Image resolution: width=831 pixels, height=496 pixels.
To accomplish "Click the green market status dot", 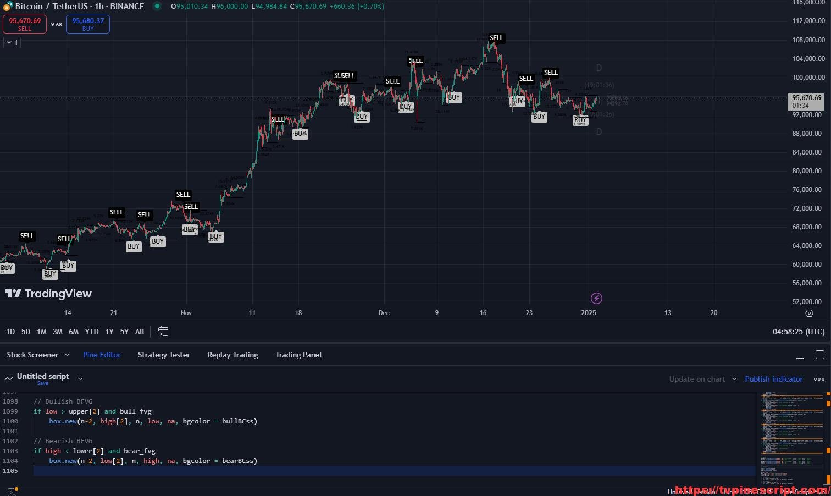I will pos(157,7).
